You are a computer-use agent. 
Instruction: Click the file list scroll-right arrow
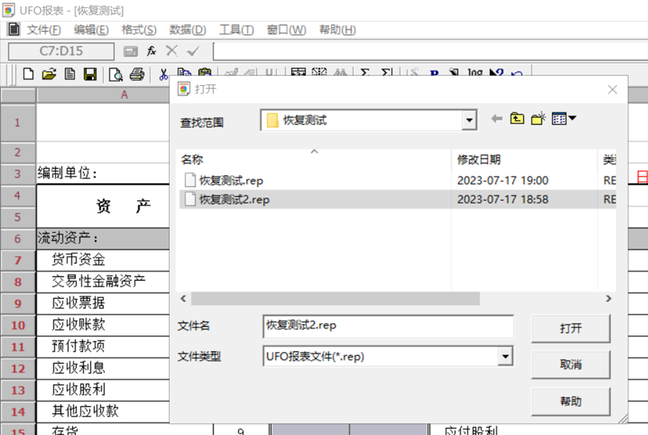click(x=609, y=298)
